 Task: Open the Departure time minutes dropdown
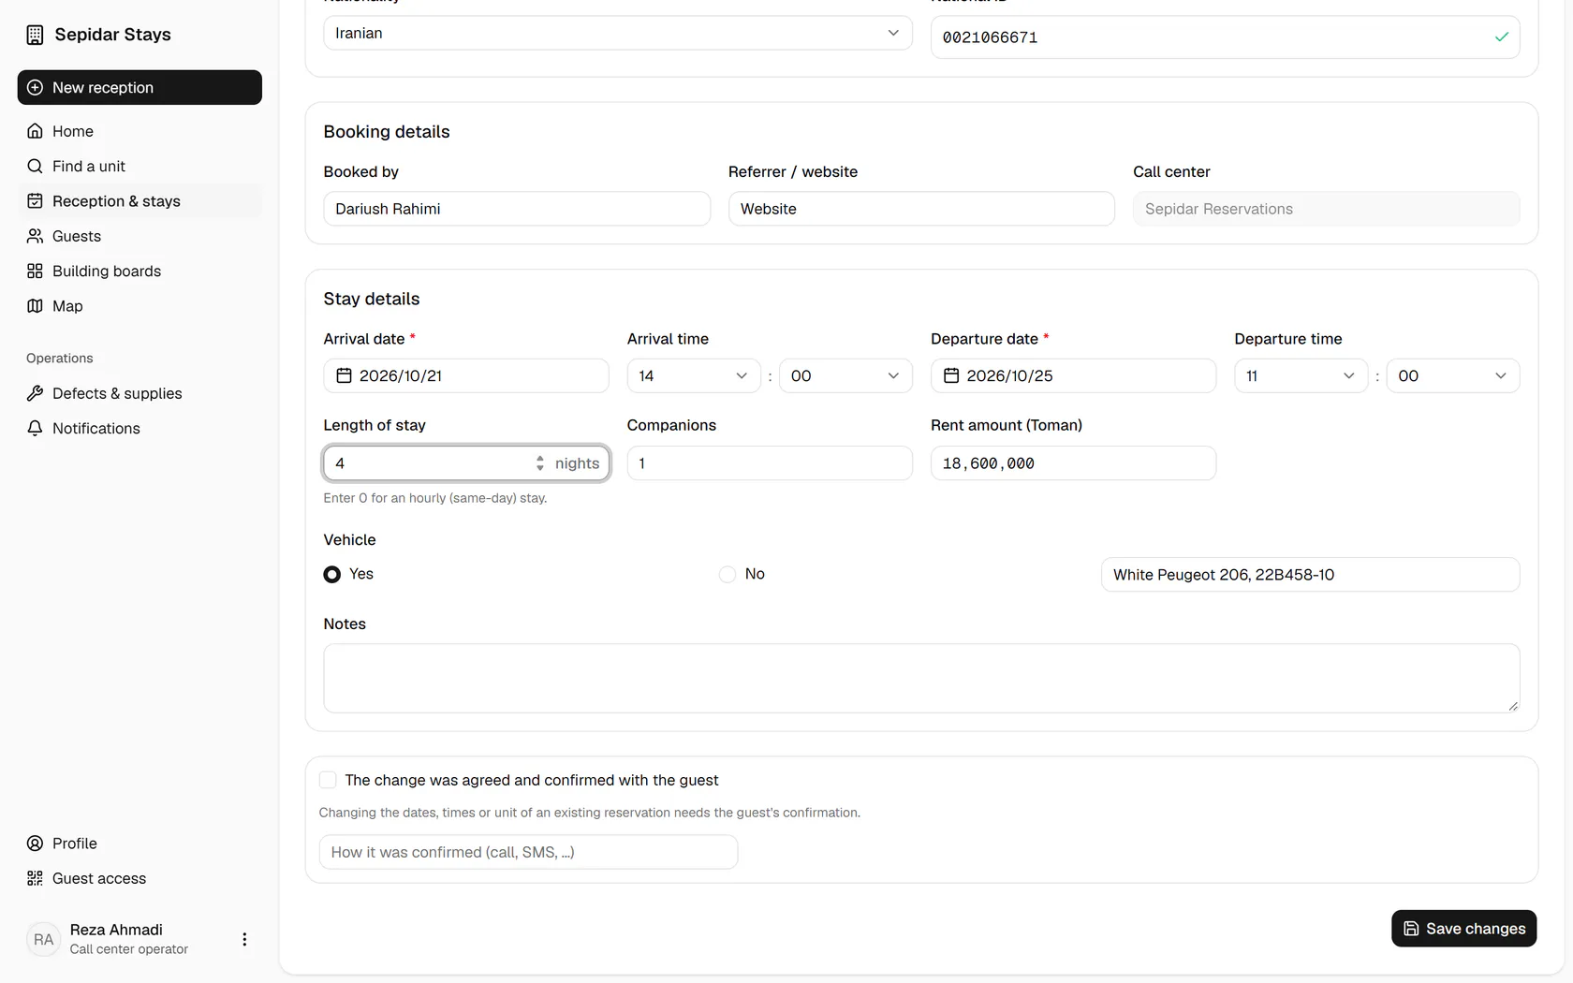click(x=1453, y=375)
